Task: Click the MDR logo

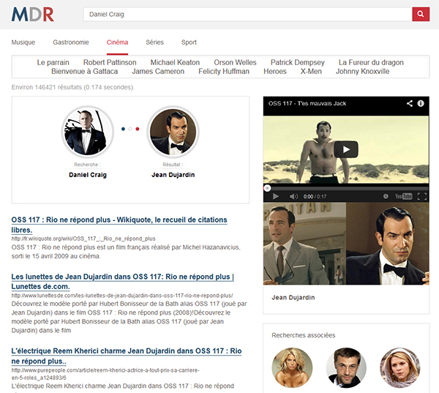Action: [x=33, y=15]
